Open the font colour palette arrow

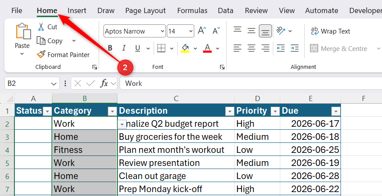pyautogui.click(x=217, y=48)
